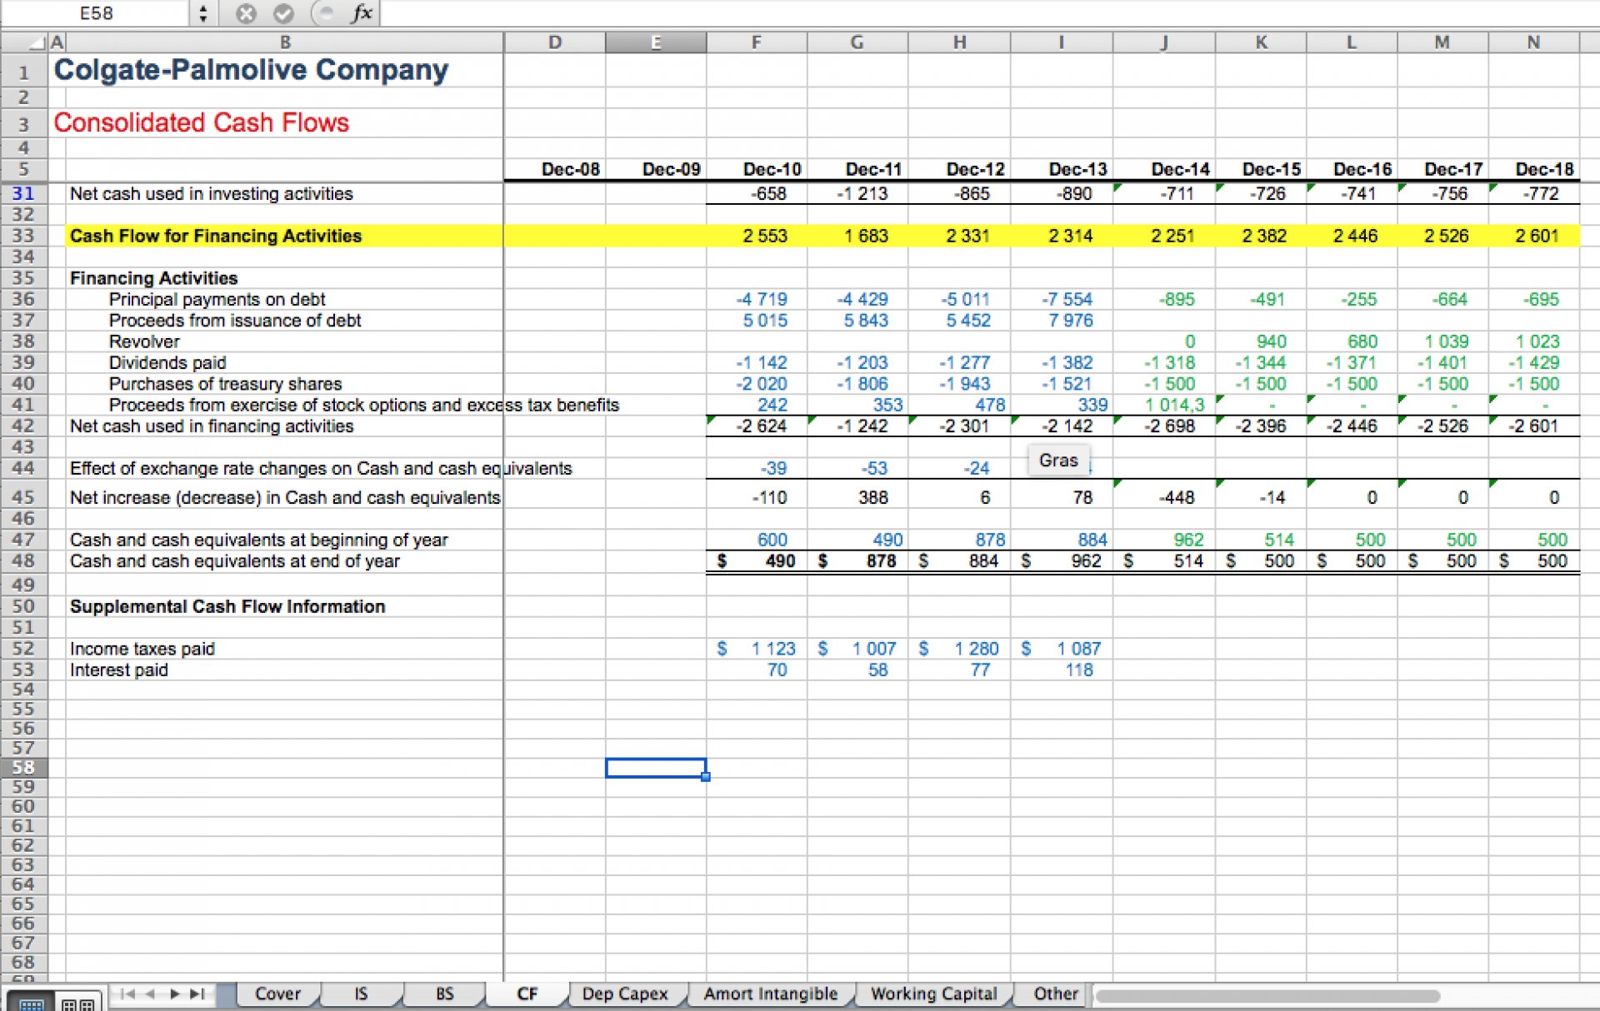1600x1011 pixels.
Task: Click the selected cell E58
Action: click(x=656, y=767)
